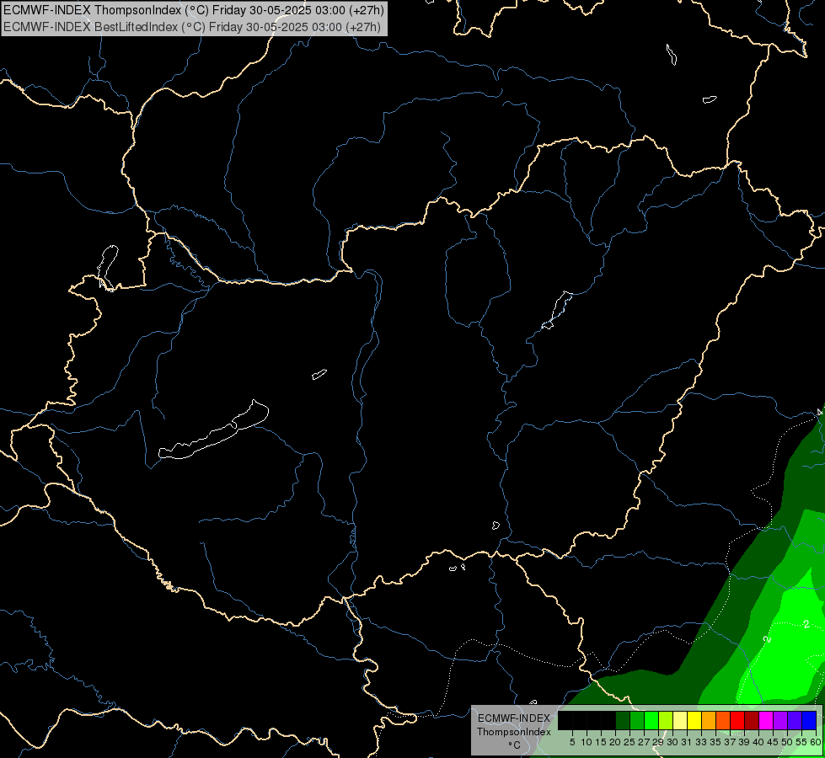Click the BestLiftedIndex title line at top

192,26
